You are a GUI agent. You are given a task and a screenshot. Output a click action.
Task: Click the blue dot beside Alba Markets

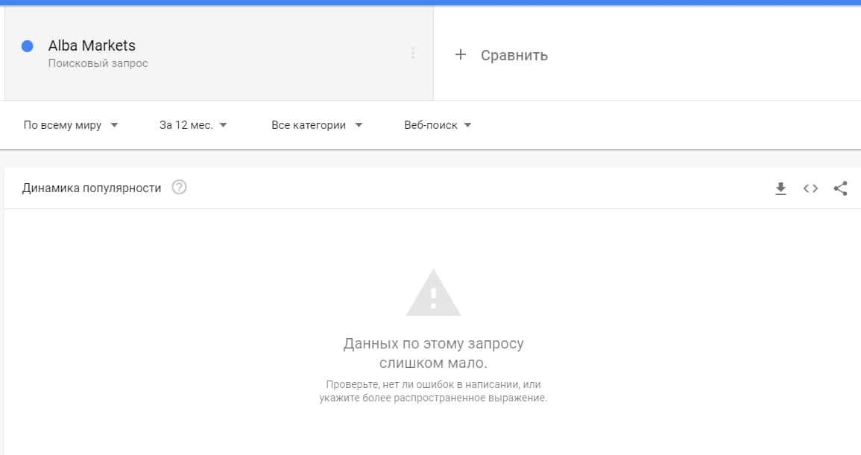point(27,46)
